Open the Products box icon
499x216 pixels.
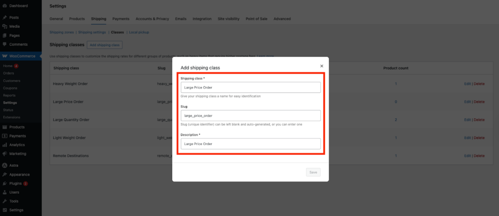coord(5,127)
